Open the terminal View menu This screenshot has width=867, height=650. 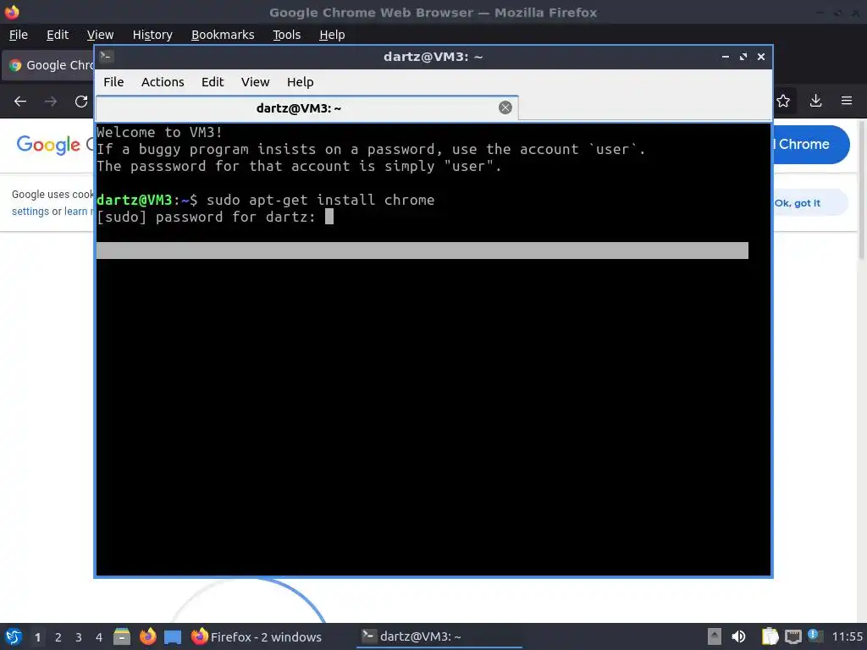pyautogui.click(x=255, y=82)
